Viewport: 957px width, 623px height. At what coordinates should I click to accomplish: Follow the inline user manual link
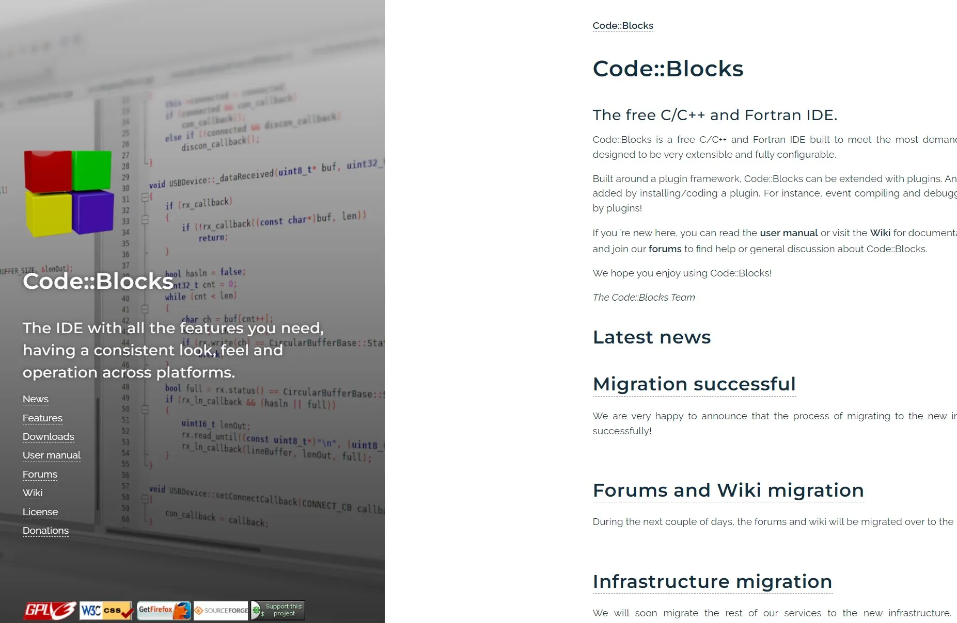pyautogui.click(x=789, y=233)
